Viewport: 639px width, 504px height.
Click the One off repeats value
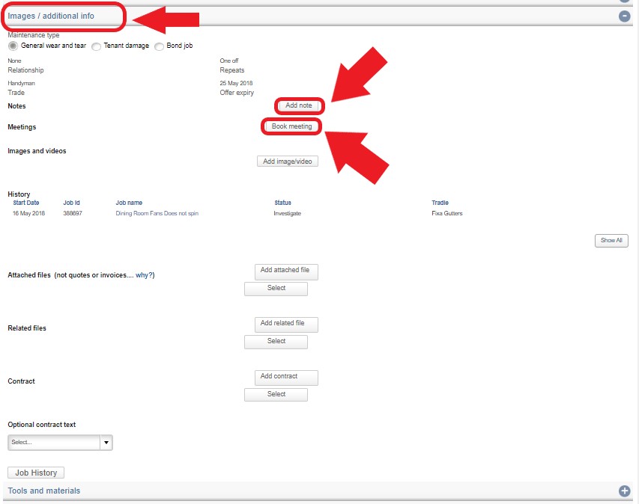229,61
